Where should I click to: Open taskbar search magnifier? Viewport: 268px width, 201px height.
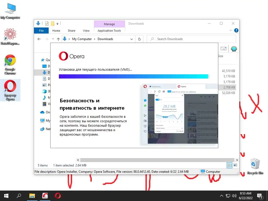click(19, 196)
